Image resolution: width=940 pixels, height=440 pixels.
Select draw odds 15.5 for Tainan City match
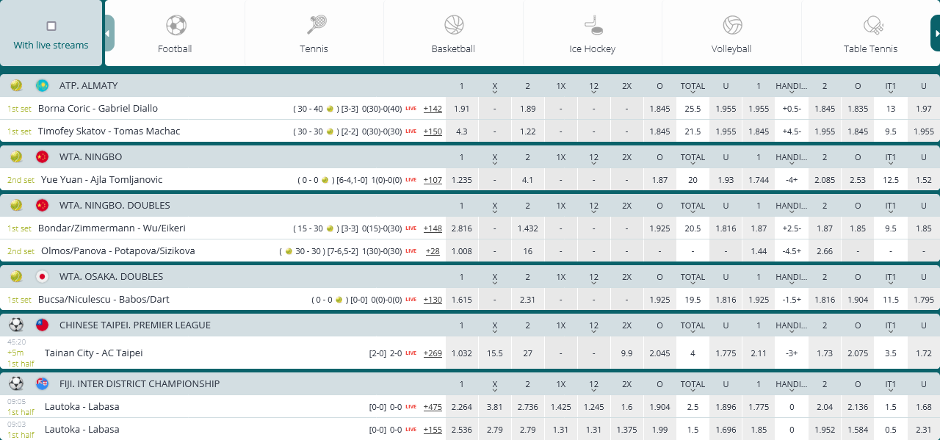coord(495,353)
